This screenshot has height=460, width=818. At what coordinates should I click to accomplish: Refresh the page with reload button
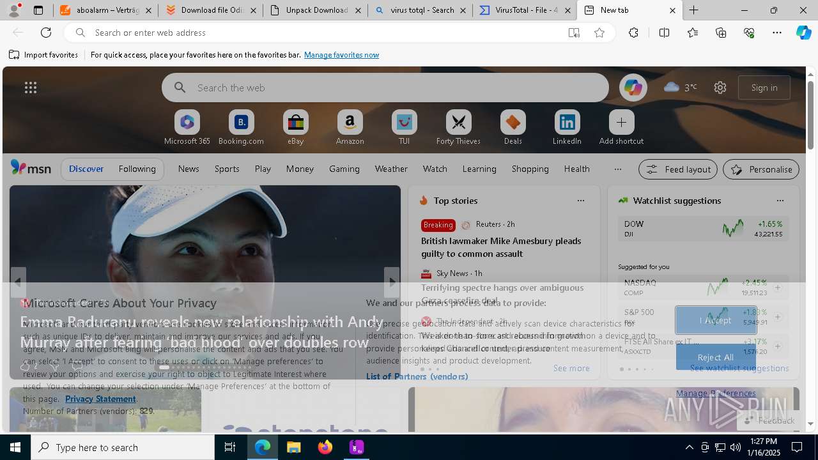tap(46, 33)
